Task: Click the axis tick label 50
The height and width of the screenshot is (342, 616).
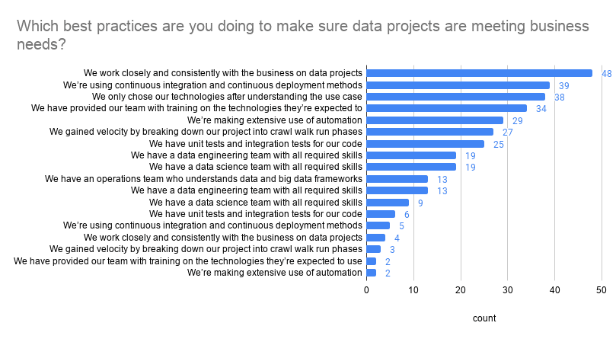Action: click(x=602, y=290)
